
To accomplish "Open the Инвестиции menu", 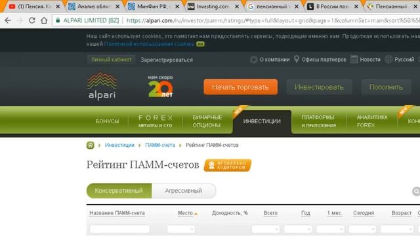I will (x=262, y=121).
